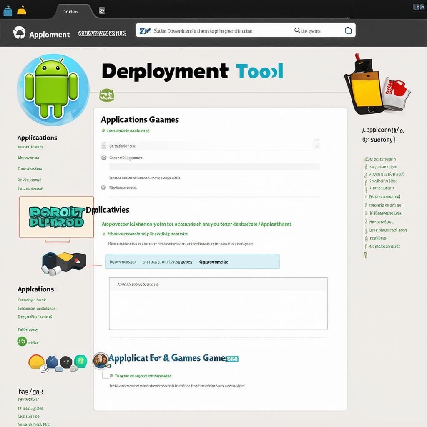Click the clipboard icon at search bar end

pyautogui.click(x=349, y=30)
